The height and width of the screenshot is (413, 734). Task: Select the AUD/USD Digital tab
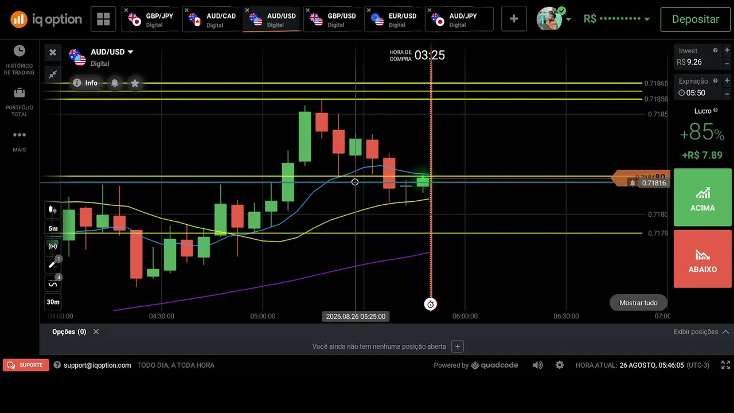pos(274,20)
